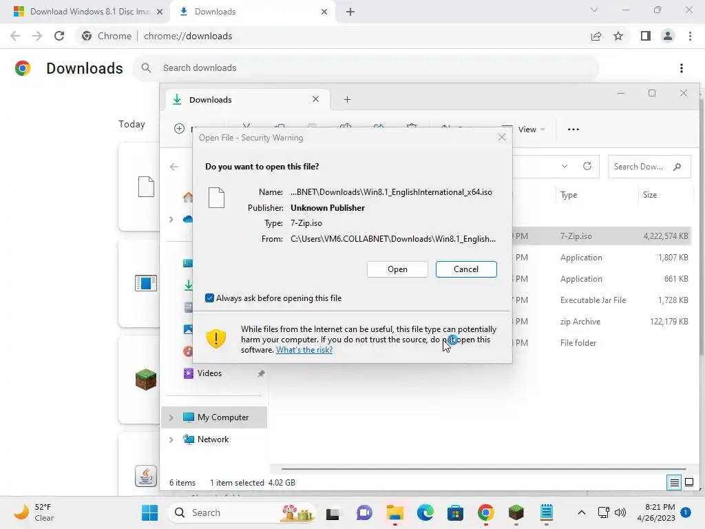Open the See more ellipsis in Explorer toolbar

click(573, 129)
